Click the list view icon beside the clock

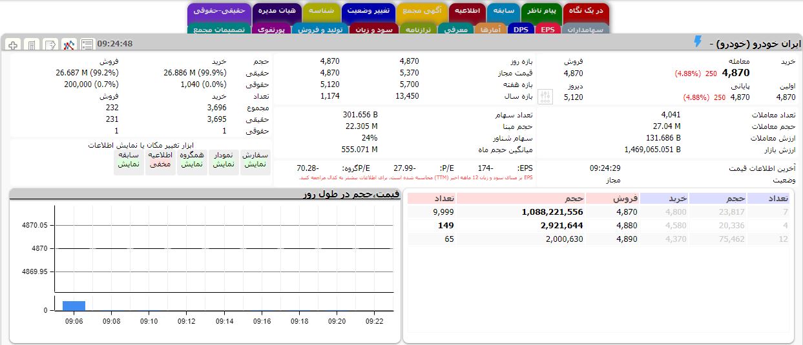pyautogui.click(x=87, y=44)
